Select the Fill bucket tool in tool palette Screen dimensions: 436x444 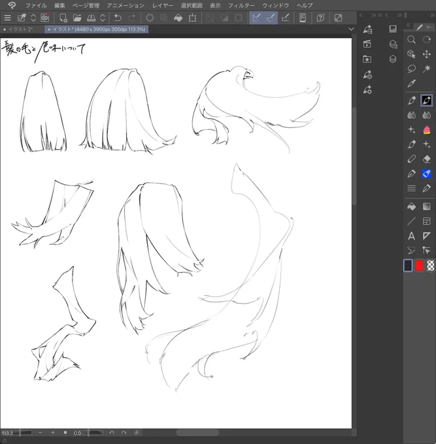pyautogui.click(x=411, y=207)
